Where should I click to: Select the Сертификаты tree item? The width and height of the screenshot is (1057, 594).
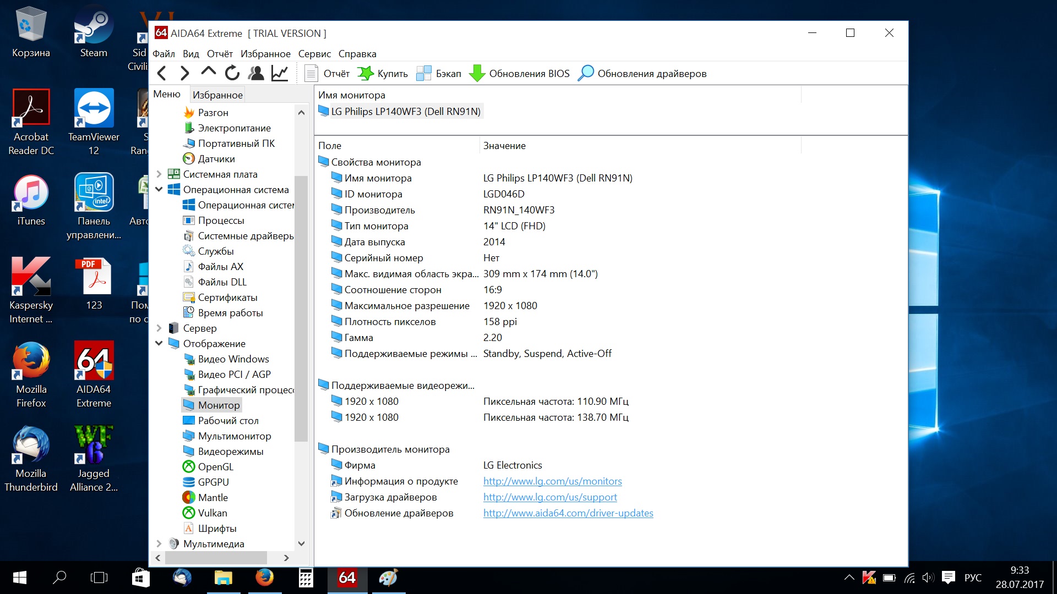(220, 298)
